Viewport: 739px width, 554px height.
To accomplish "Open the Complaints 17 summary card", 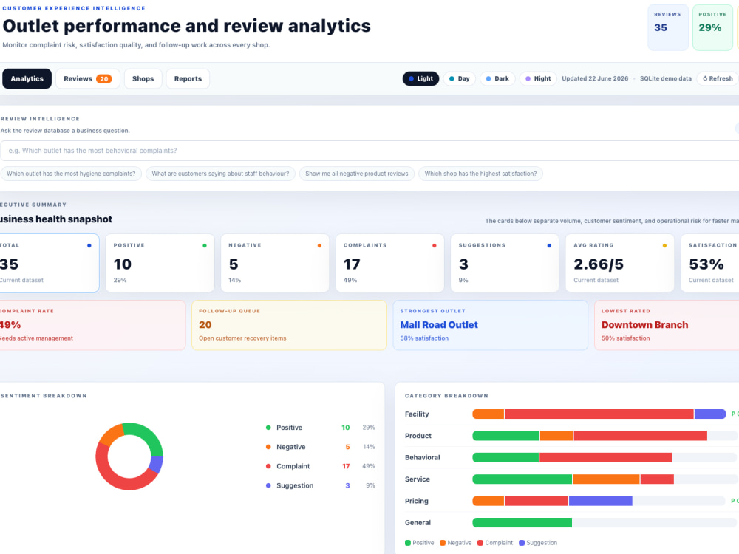I will [x=389, y=263].
